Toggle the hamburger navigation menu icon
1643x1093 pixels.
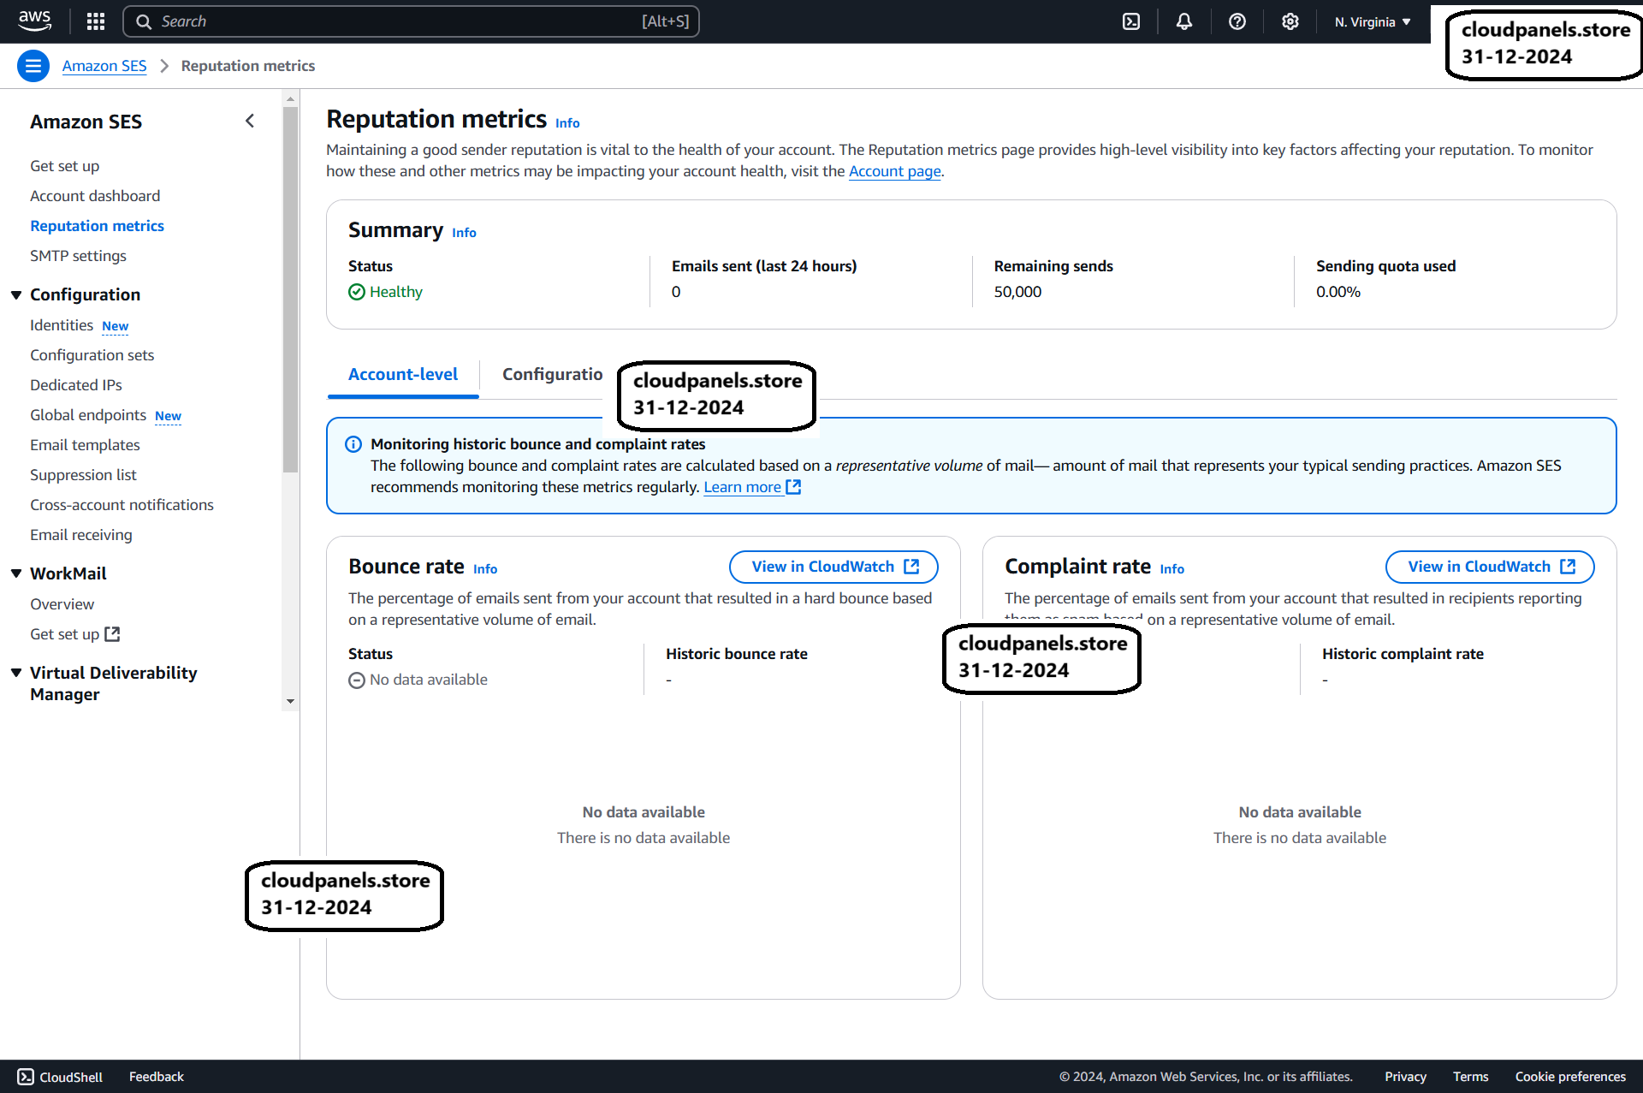[33, 66]
